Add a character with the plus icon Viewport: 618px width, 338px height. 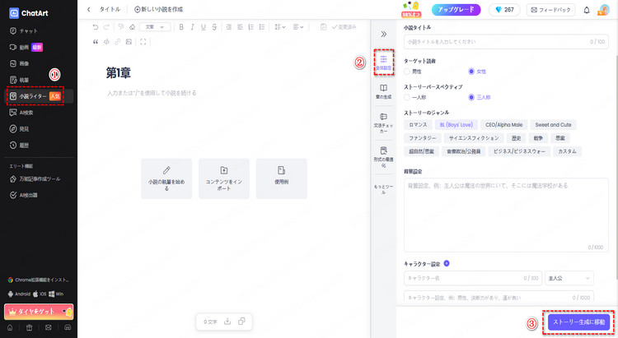click(x=446, y=264)
